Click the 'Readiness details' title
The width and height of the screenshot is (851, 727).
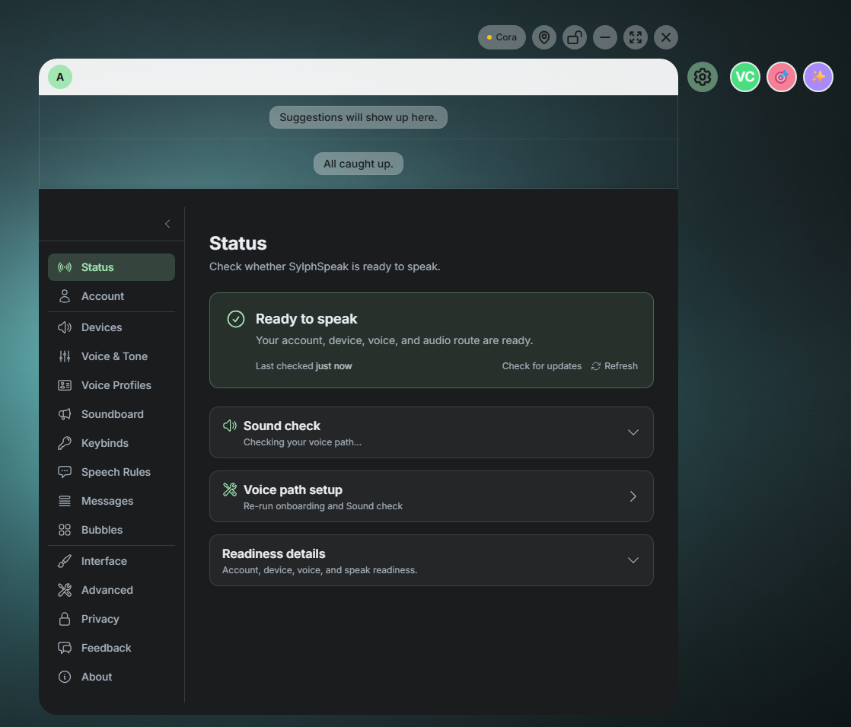pyautogui.click(x=273, y=553)
